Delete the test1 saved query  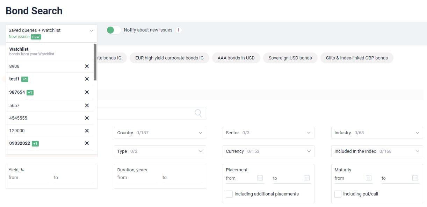point(87,79)
